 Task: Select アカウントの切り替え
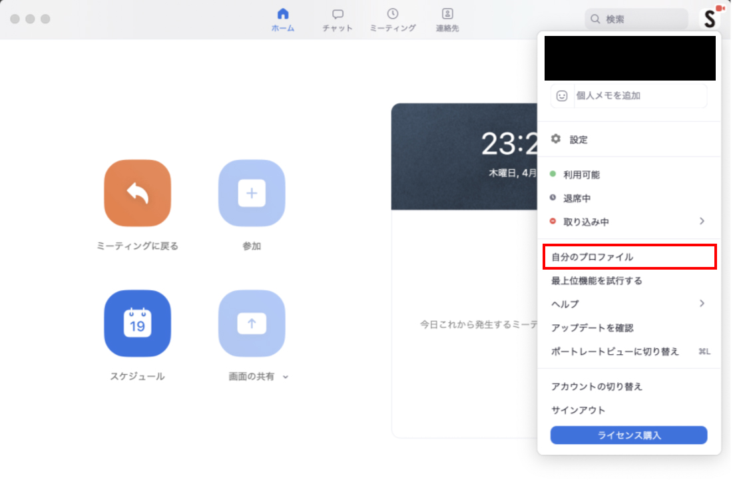(628, 386)
